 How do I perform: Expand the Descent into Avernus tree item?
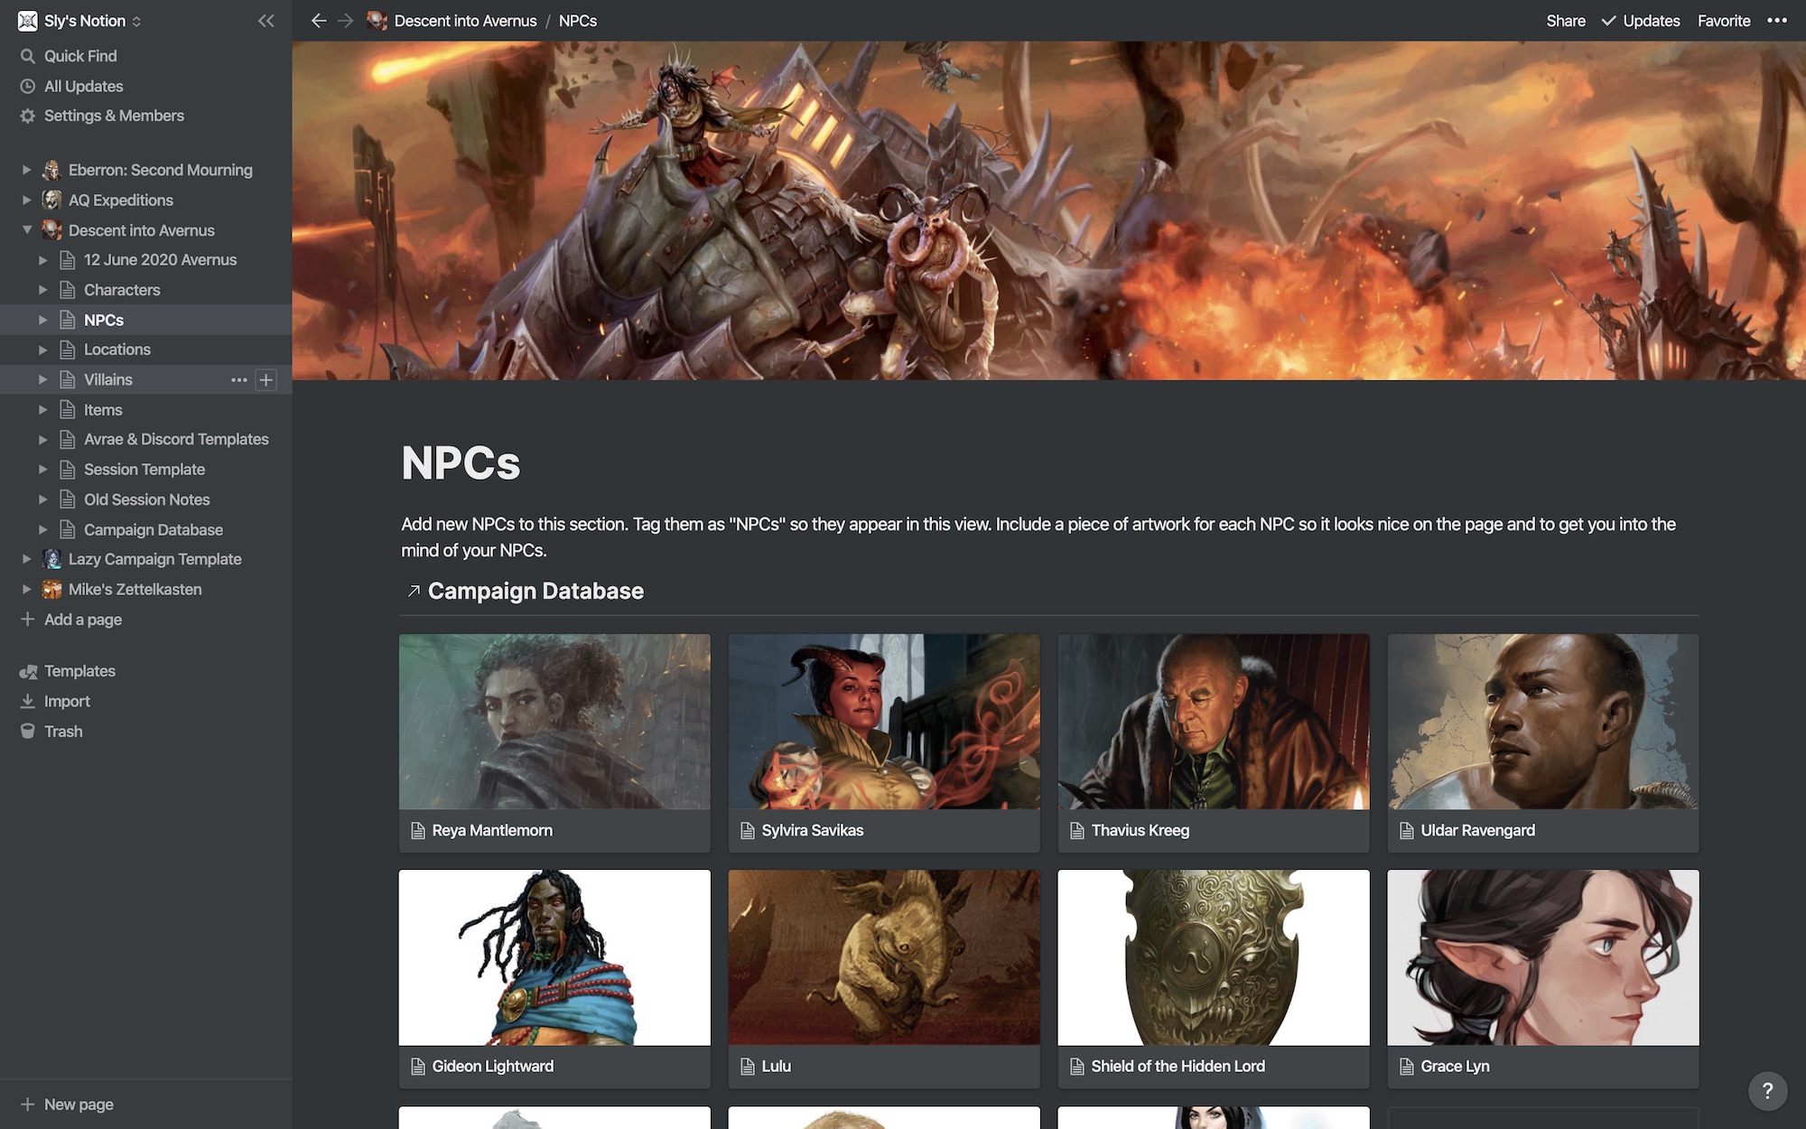pos(26,229)
